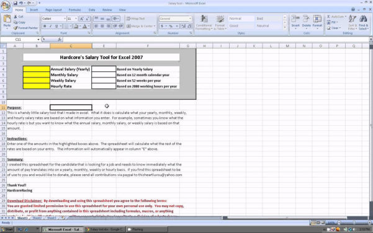Viewport: 373px width, 233px height.
Task: Open the Fill dropdown
Action: tap(333, 22)
